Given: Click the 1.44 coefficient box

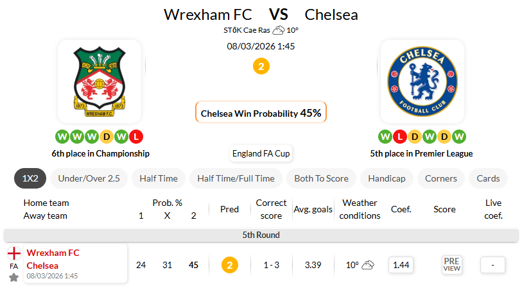Looking at the screenshot, I should [x=401, y=265].
